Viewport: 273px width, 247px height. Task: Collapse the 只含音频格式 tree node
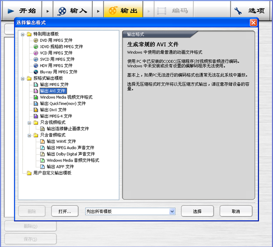(29, 136)
